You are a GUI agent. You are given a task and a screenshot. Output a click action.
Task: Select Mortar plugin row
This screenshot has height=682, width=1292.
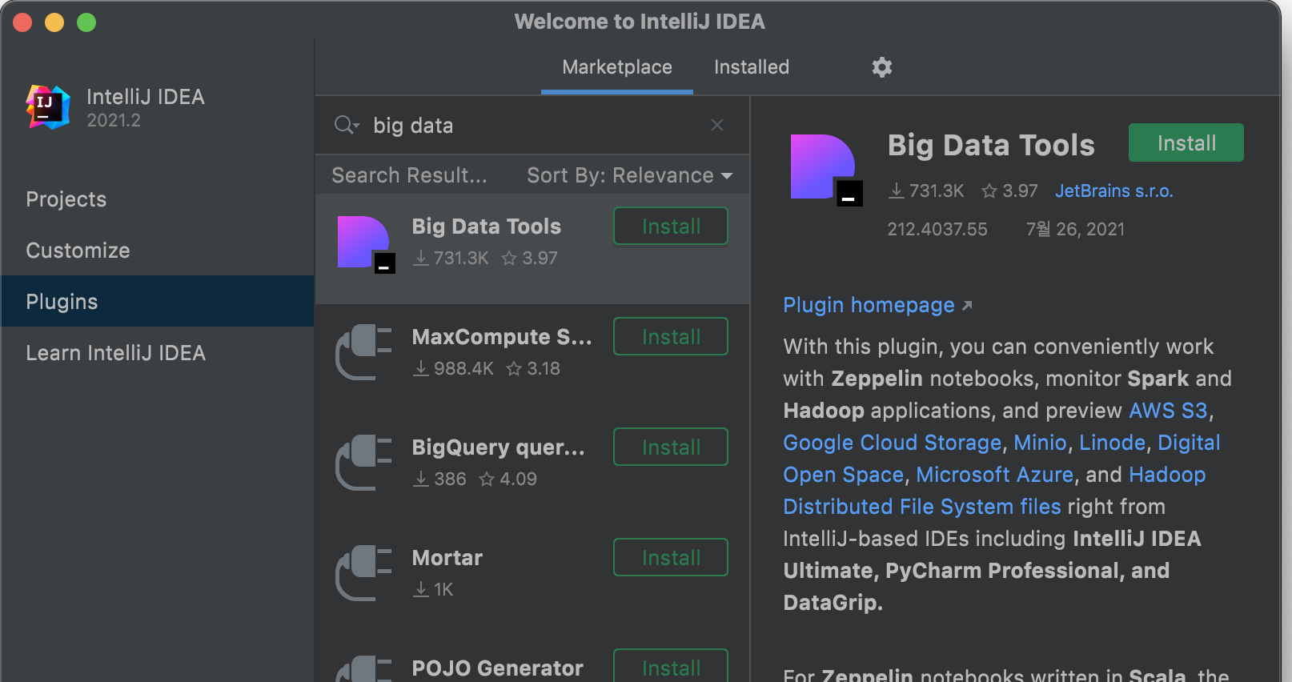[532, 580]
